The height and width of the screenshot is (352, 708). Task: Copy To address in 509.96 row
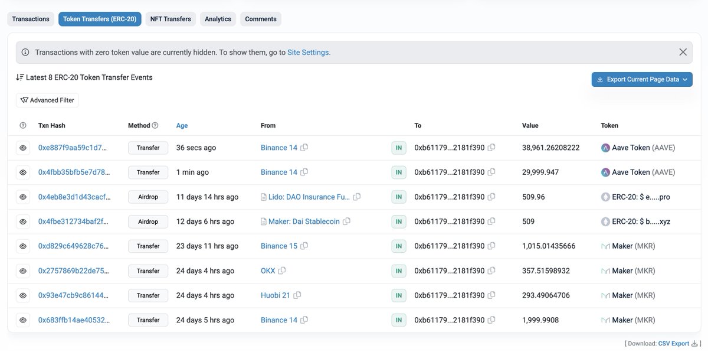(x=491, y=197)
